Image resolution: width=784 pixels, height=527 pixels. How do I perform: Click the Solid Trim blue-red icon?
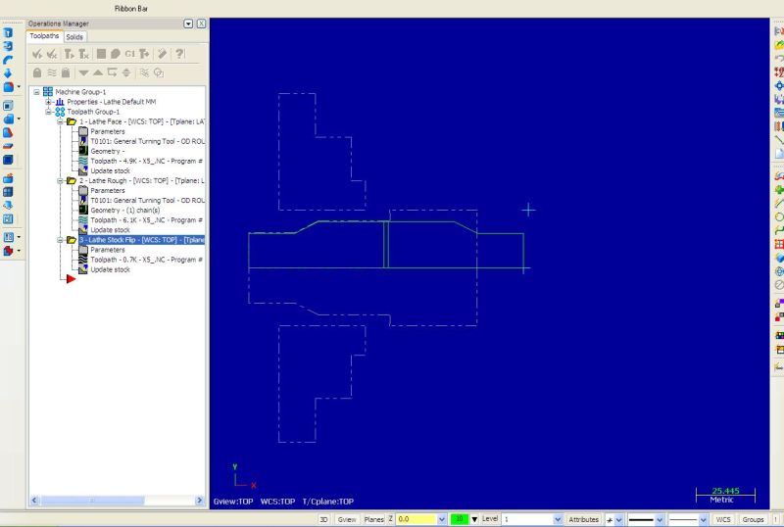pyautogui.click(x=8, y=132)
